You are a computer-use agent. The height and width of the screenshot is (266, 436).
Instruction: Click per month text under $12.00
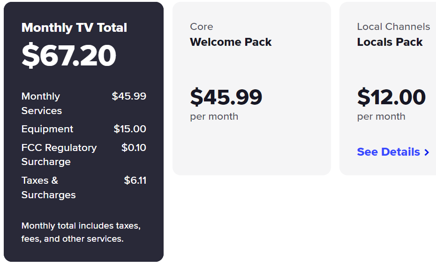381,116
